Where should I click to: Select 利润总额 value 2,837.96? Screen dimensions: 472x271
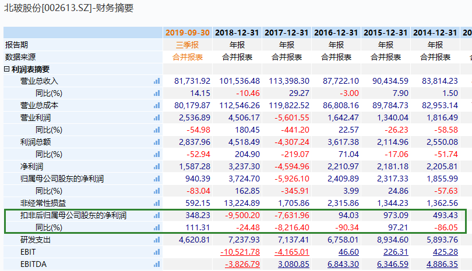(195, 142)
